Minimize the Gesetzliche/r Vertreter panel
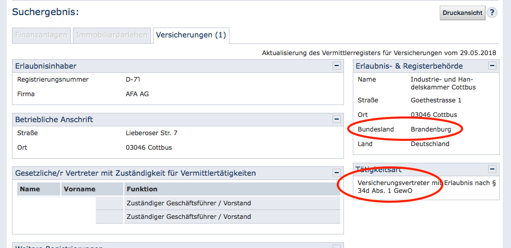 point(337,173)
